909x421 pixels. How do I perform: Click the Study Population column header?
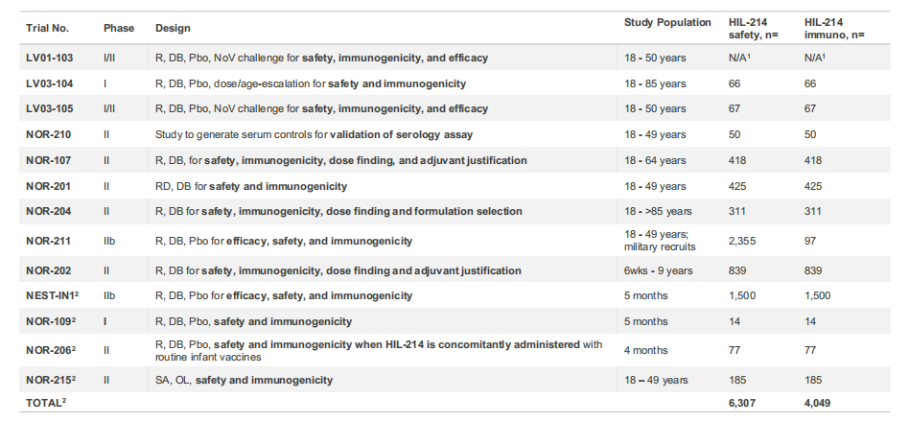(x=667, y=22)
